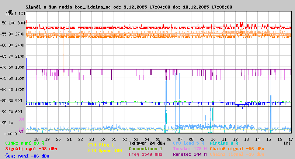The width and height of the screenshot is (295, 159).
Task: Click the '-90 20 60M' y-axis label
Action: click(11, 112)
